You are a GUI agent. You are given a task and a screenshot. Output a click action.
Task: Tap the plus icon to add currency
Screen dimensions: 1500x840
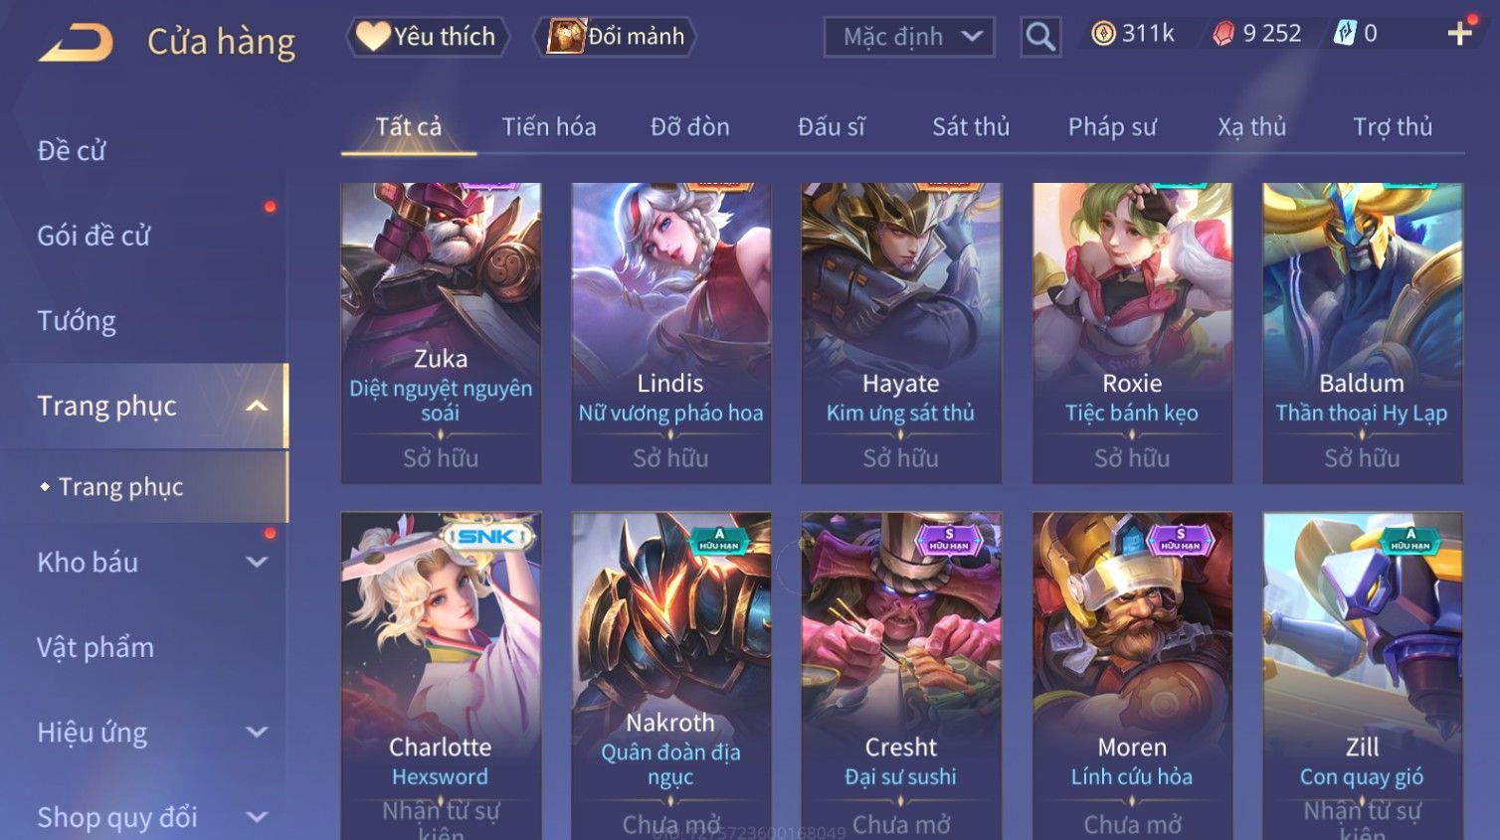tap(1459, 34)
